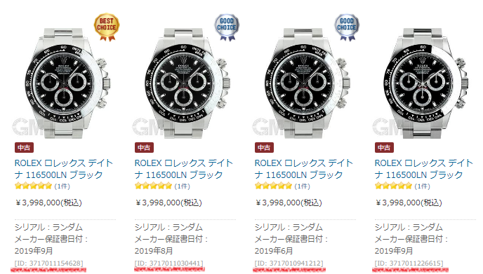Click the (1件) review count on third watch
The height and width of the screenshot is (274, 483).
302,186
